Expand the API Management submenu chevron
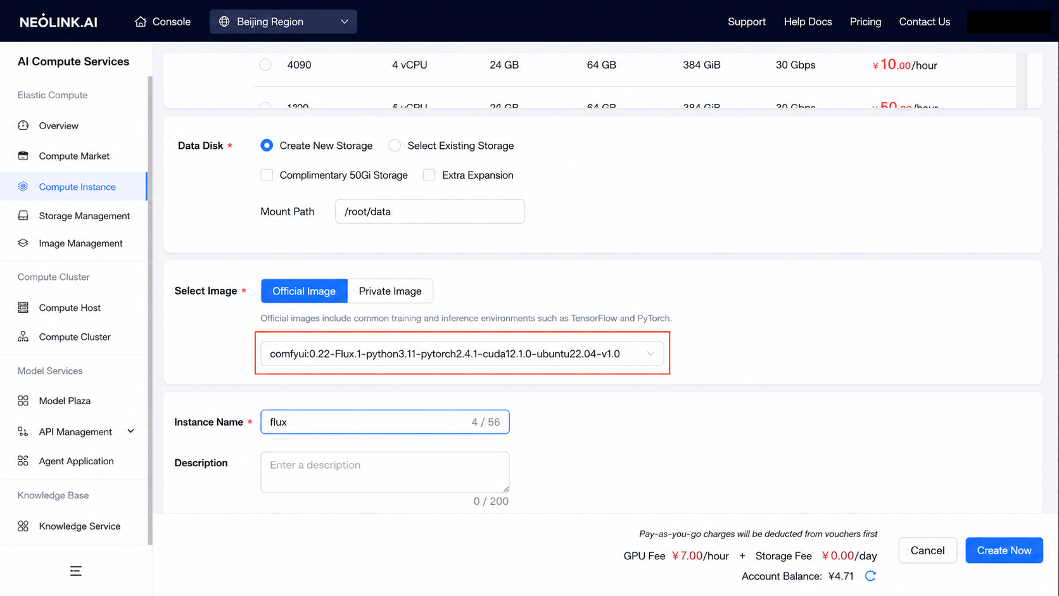This screenshot has height=596, width=1059. (x=130, y=431)
